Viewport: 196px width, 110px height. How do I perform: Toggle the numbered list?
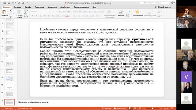(80, 12)
